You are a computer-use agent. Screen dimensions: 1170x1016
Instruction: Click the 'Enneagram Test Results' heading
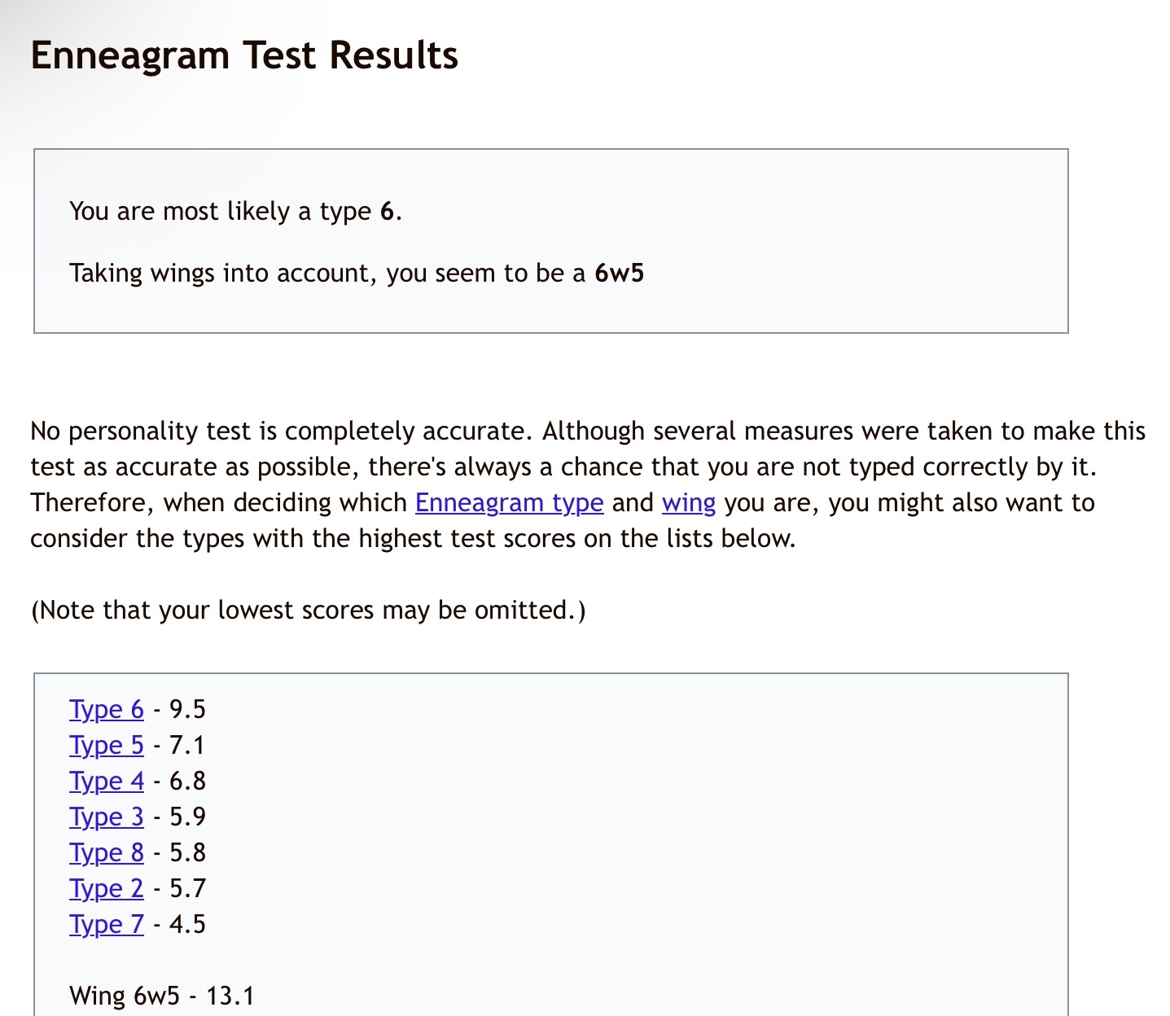pyautogui.click(x=244, y=55)
